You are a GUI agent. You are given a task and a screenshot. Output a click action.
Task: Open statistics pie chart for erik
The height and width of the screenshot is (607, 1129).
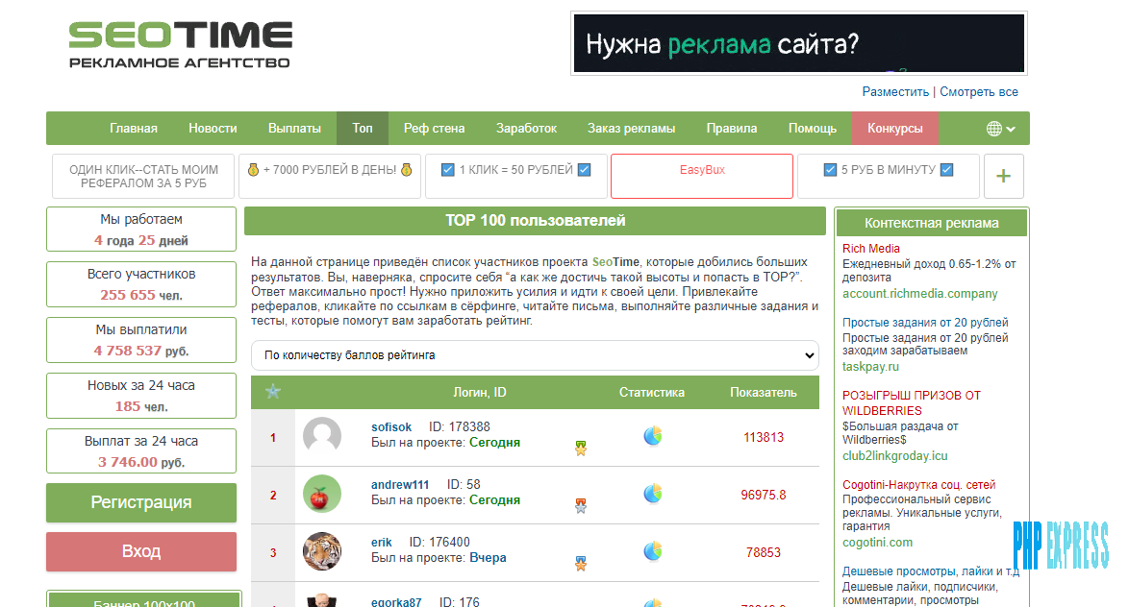pyautogui.click(x=652, y=551)
